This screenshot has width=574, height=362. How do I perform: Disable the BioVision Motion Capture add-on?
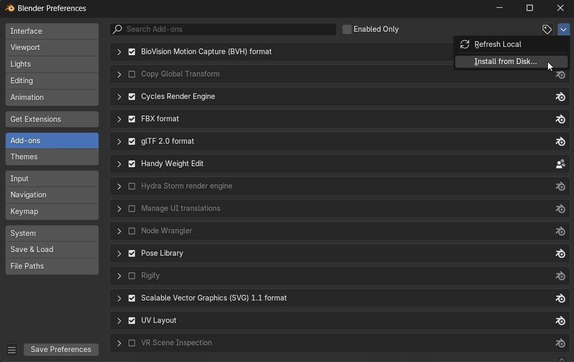click(132, 52)
